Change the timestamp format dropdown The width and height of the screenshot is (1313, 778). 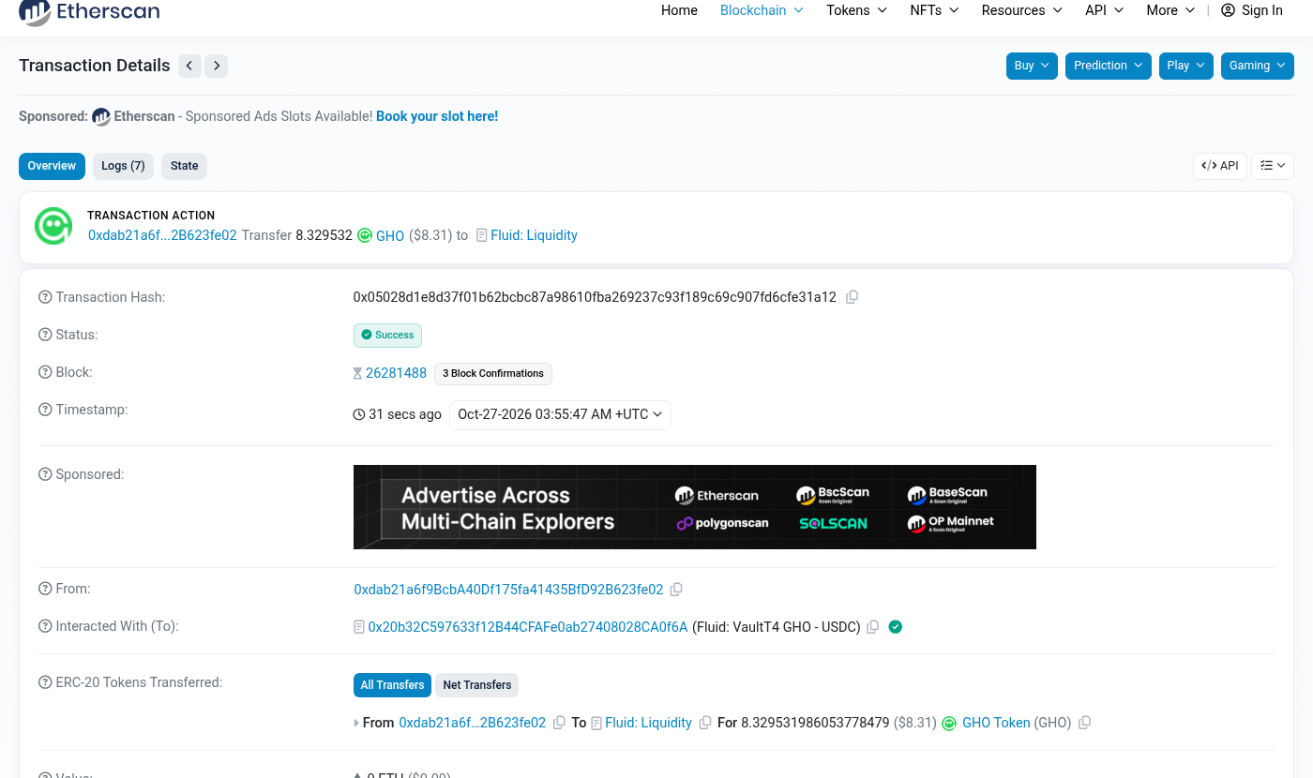coord(560,414)
